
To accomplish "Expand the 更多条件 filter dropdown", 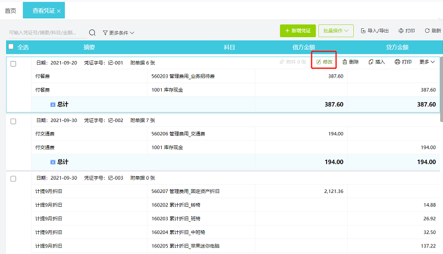I will pyautogui.click(x=119, y=33).
